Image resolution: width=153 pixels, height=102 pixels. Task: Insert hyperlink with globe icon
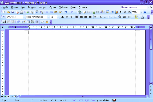tap(80, 12)
